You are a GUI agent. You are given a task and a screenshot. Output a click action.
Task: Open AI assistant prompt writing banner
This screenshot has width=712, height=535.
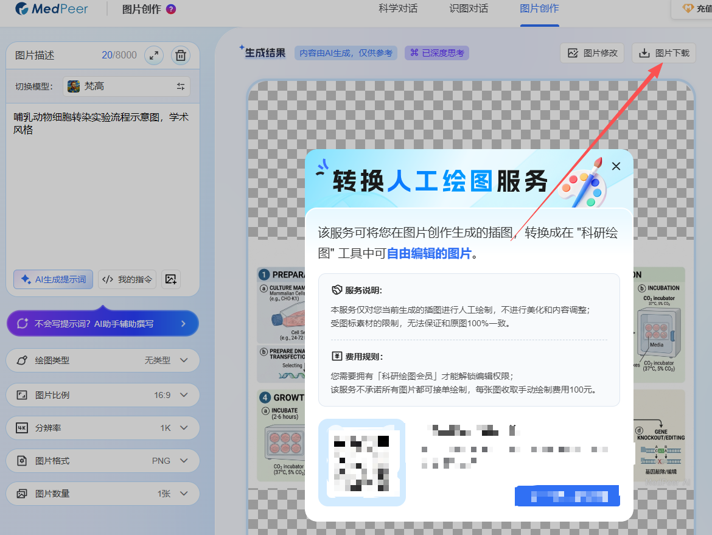(x=103, y=323)
